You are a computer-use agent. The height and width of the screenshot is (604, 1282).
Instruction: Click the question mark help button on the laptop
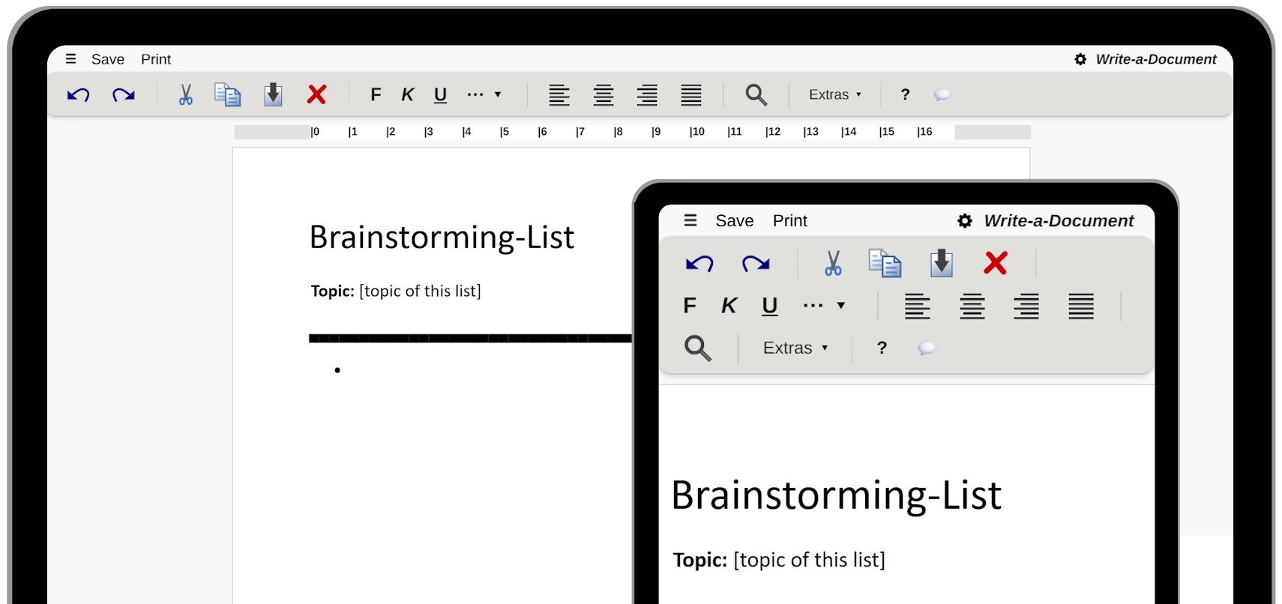(905, 94)
